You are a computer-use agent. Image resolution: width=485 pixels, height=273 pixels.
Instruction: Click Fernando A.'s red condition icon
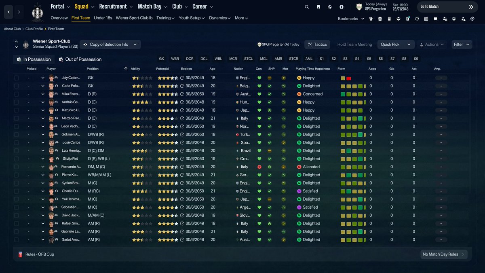(x=259, y=167)
